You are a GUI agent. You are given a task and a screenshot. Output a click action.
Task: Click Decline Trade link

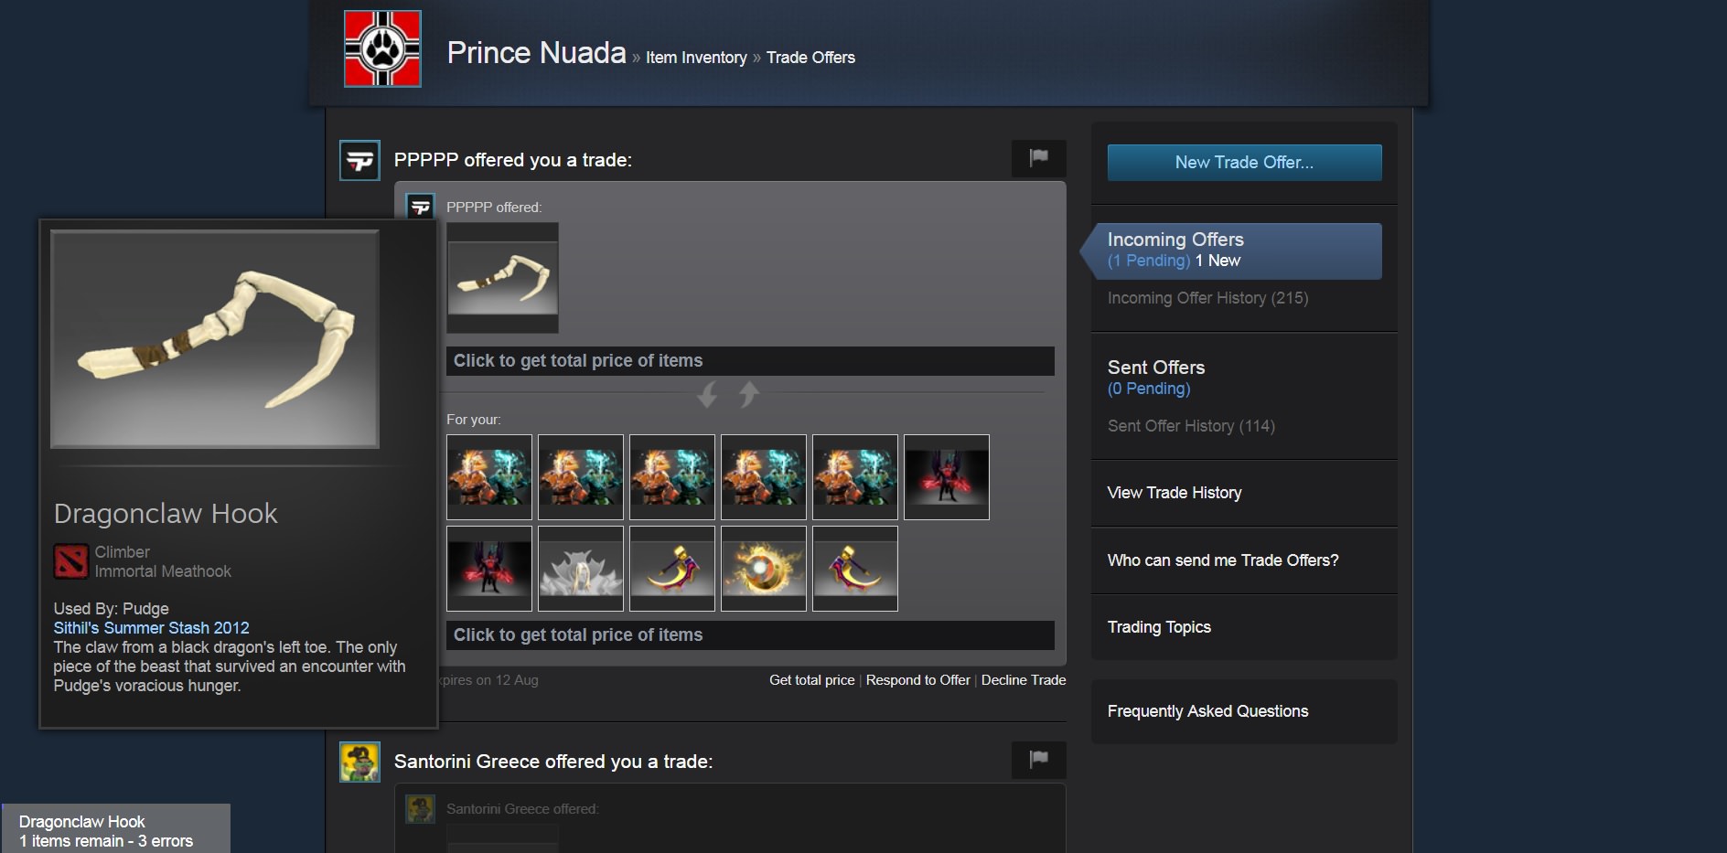point(1024,680)
